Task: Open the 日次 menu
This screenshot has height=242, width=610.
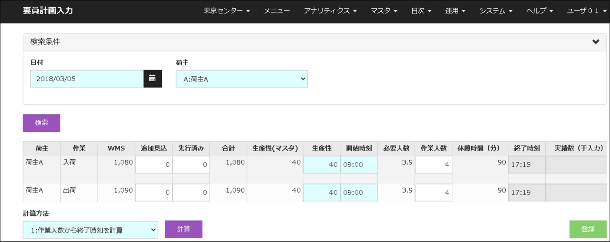Action: pyautogui.click(x=421, y=11)
